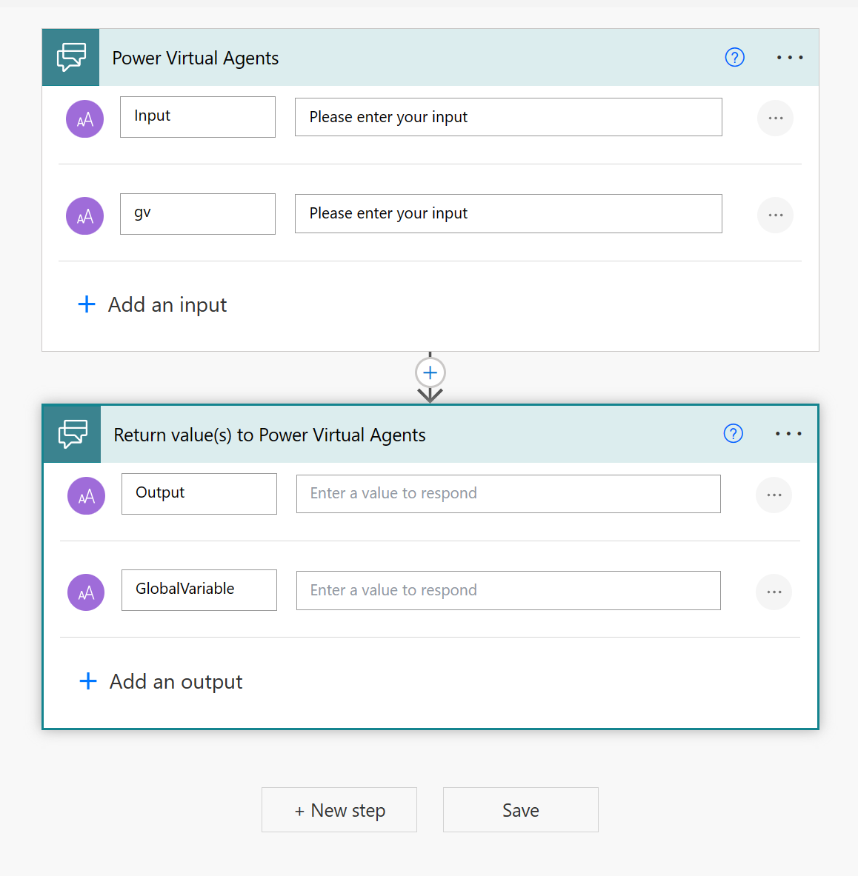858x876 pixels.
Task: Open help for Return value(s) action
Action: pos(733,433)
